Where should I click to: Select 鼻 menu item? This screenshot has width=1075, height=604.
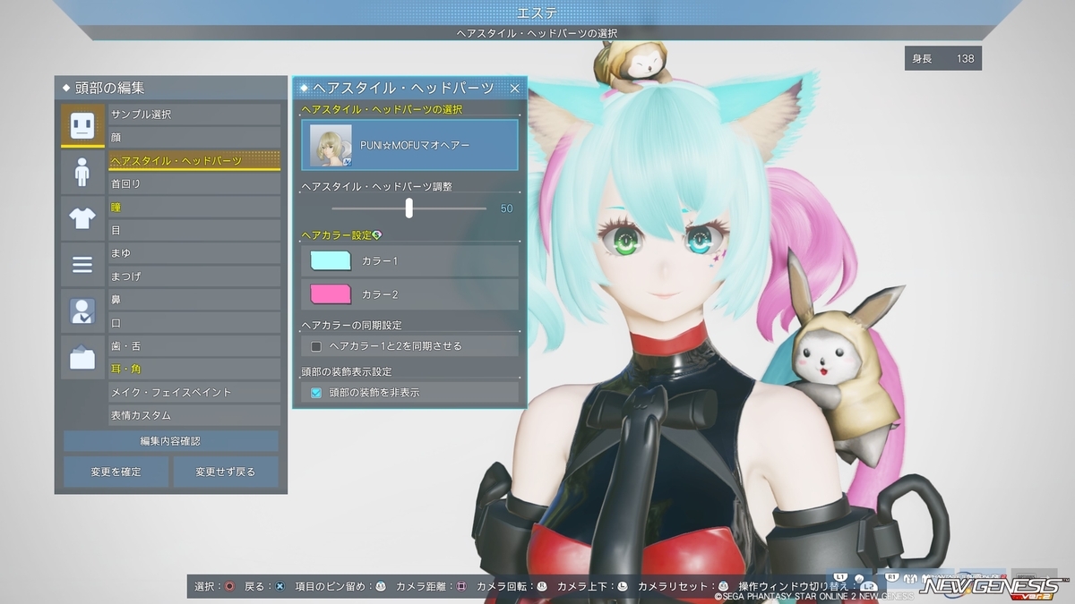point(194,300)
